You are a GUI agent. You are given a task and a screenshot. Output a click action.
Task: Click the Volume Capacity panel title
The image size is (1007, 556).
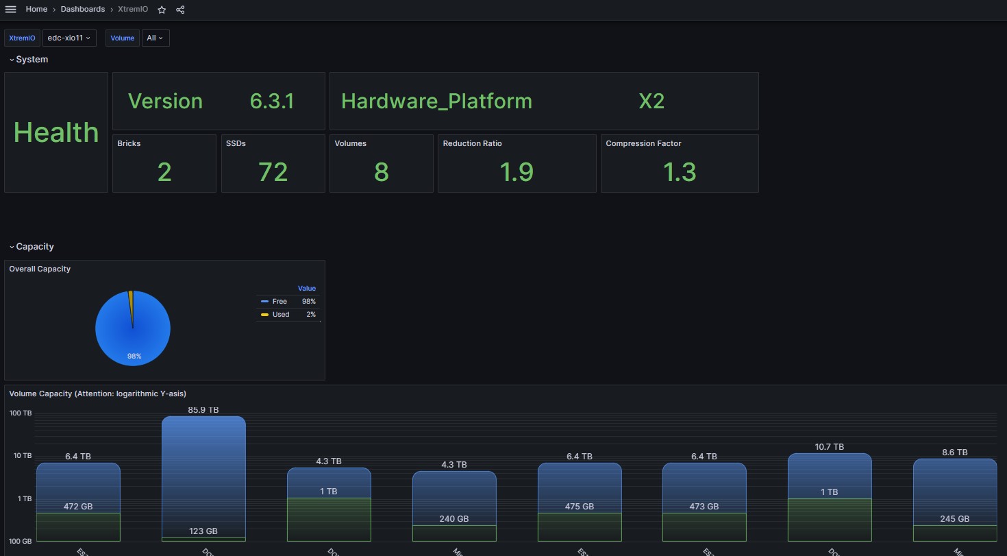click(98, 394)
